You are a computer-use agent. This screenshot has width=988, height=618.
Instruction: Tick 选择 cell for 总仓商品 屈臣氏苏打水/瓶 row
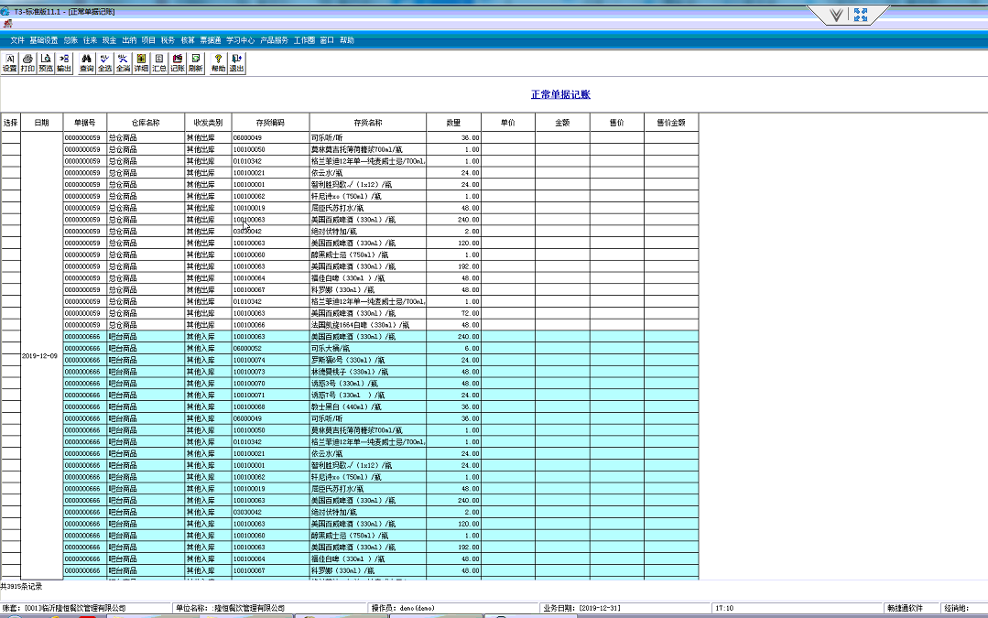11,208
